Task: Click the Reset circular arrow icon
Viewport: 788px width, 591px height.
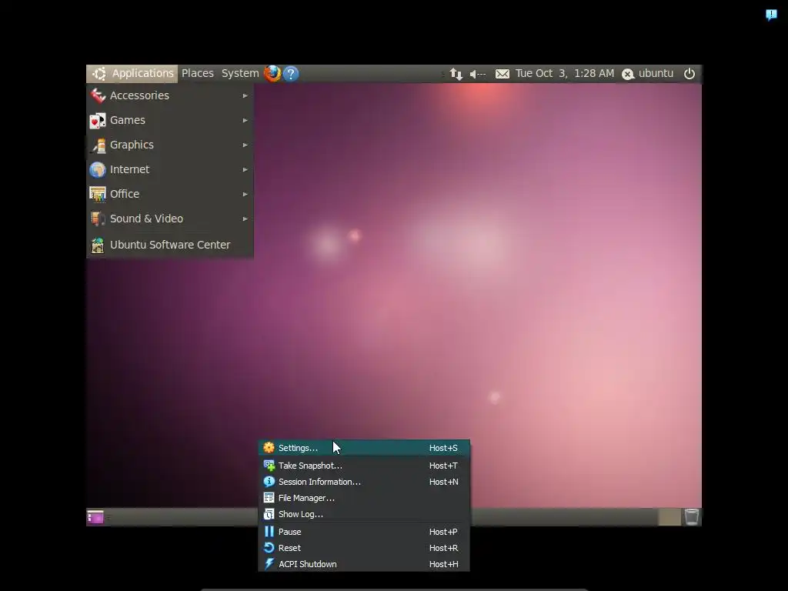Action: point(269,548)
